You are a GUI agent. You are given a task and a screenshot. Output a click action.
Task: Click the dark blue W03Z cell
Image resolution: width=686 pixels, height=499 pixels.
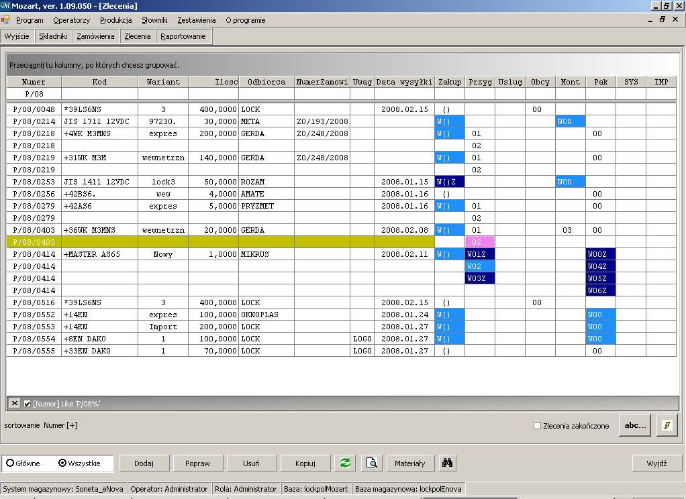pos(480,278)
